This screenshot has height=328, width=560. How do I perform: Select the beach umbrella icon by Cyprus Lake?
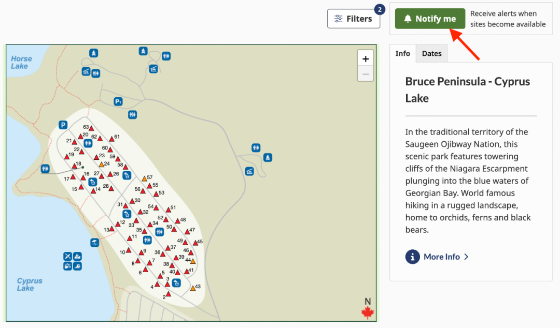point(94,243)
